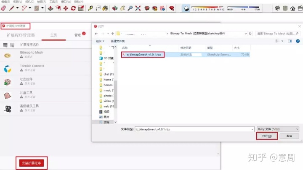The height and width of the screenshot is (170, 303).
Task: Select the Paint Bucket tool
Action: (x=105, y=8)
